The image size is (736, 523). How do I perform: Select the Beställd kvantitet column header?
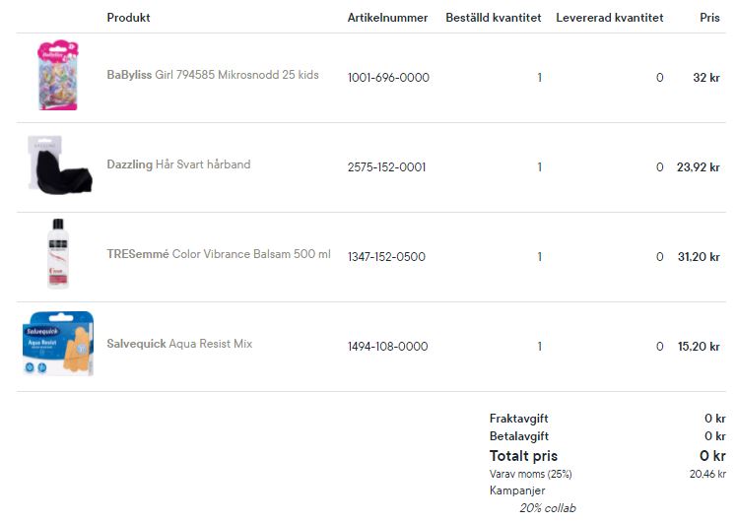click(494, 18)
